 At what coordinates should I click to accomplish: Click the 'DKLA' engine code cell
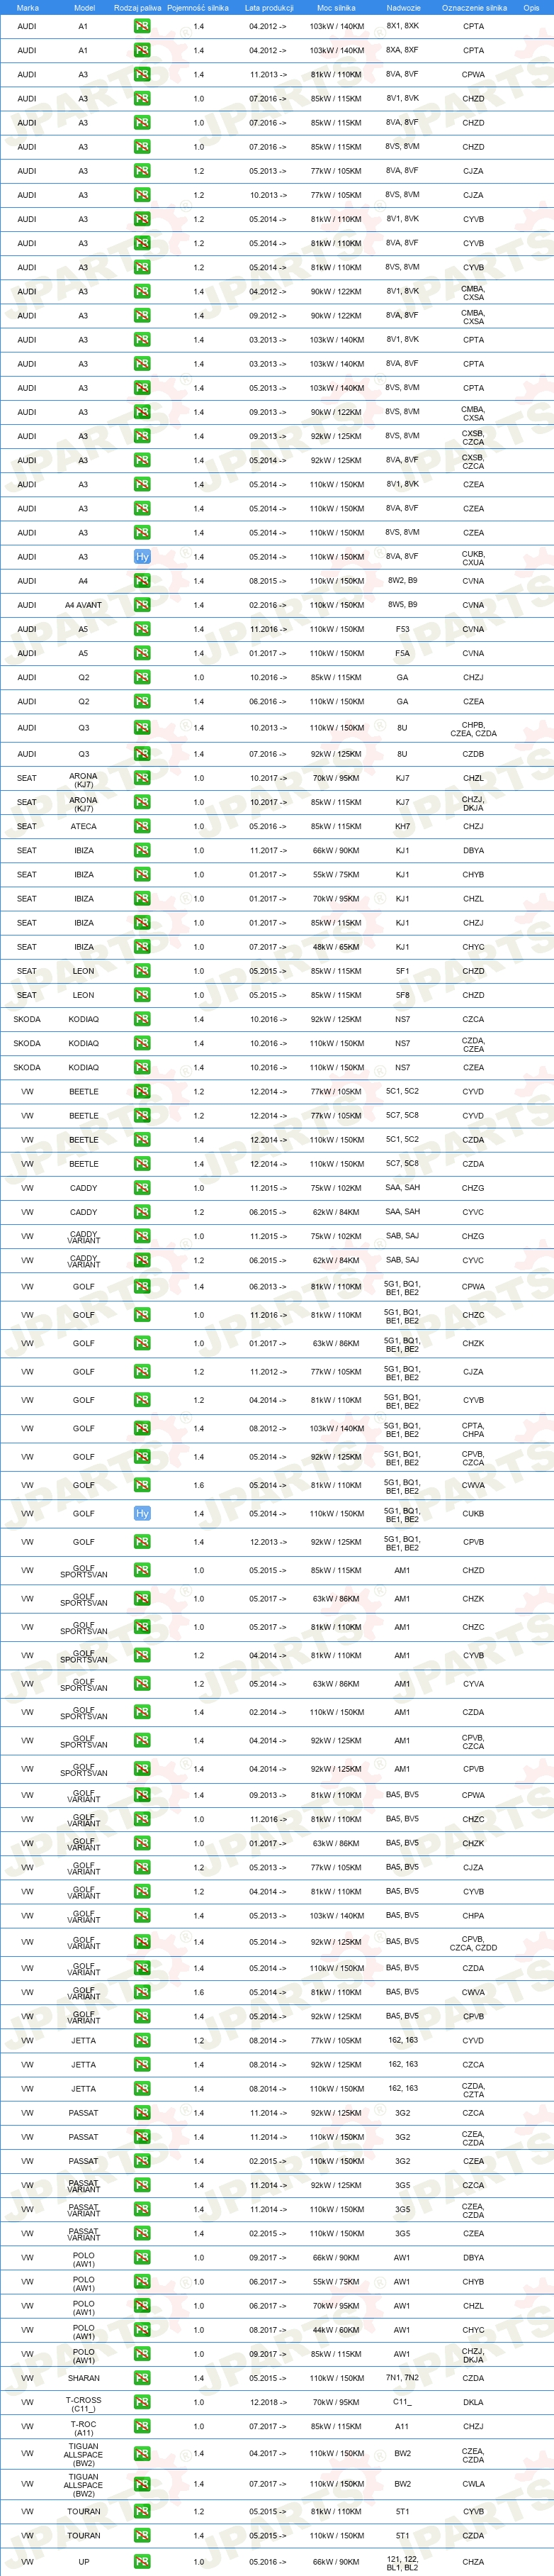point(473,2402)
